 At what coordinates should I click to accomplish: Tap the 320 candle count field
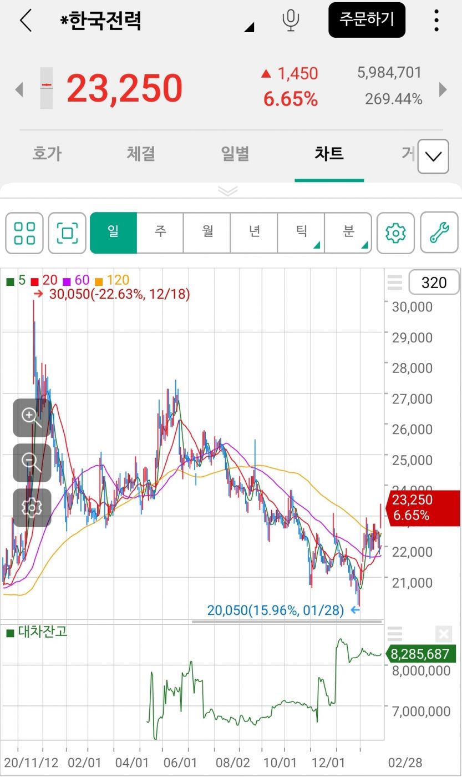click(434, 283)
